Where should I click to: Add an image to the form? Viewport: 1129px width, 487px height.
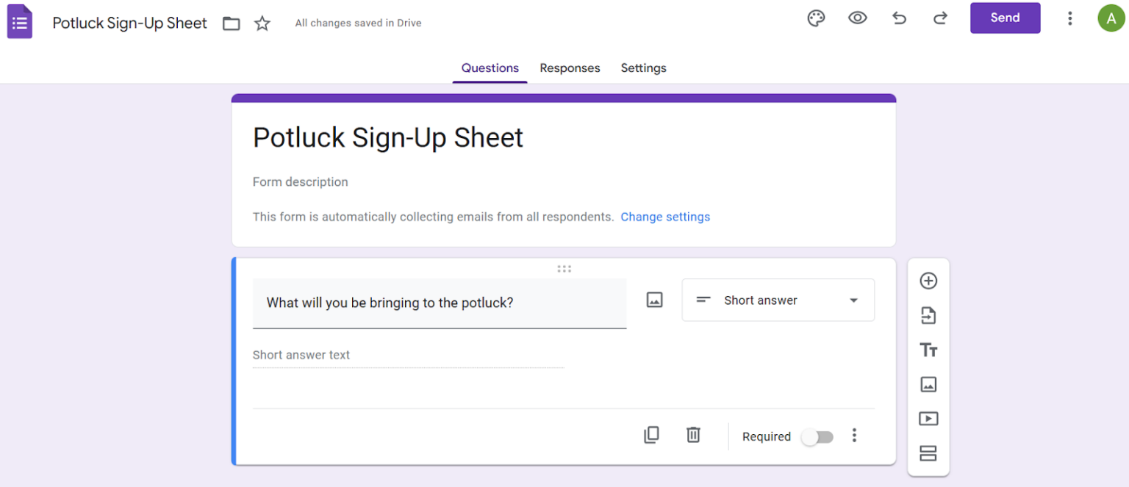pos(928,384)
